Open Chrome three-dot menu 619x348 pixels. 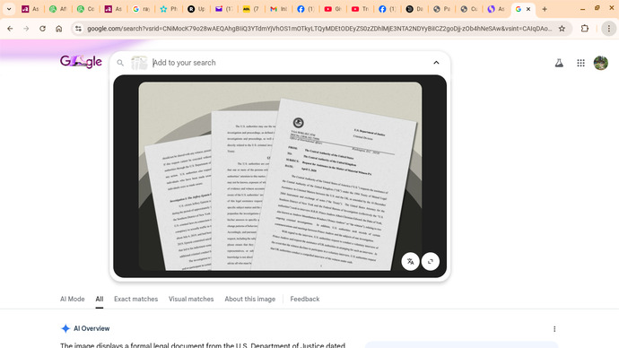coord(609,29)
